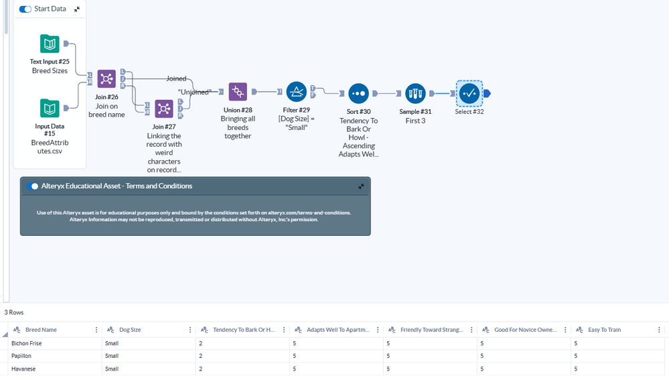
Task: Click the Joined connection label
Action: click(176, 78)
